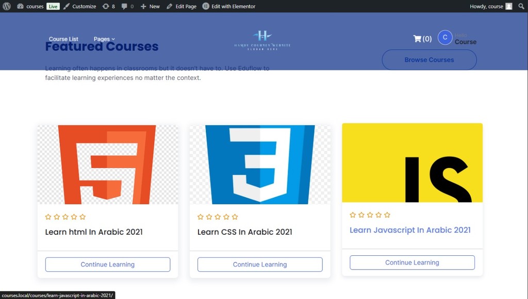Click Learn html In Arabic 2021 title
Image resolution: width=528 pixels, height=299 pixels.
[x=94, y=232]
